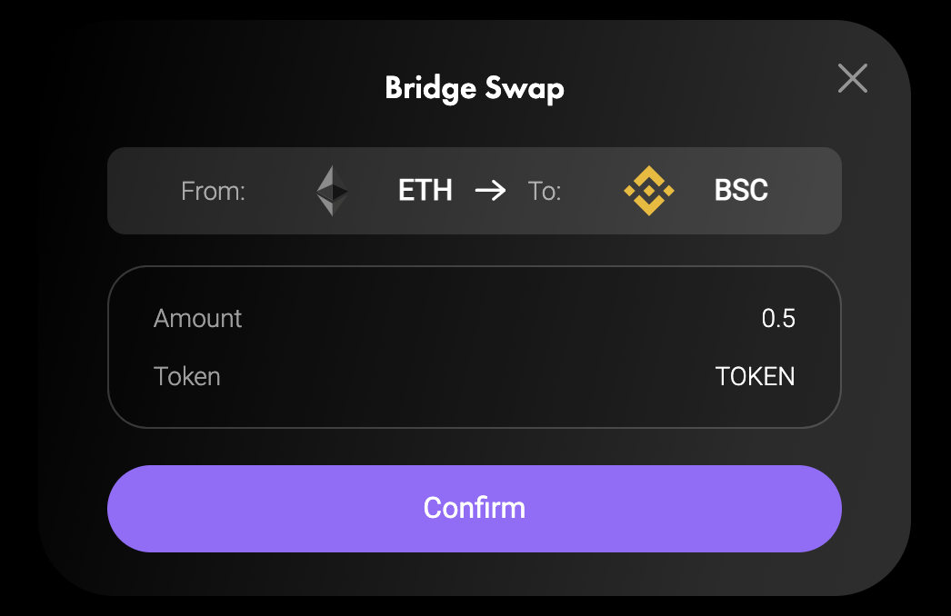
Task: Select the dark Ethereum diamond glyph
Action: (332, 191)
